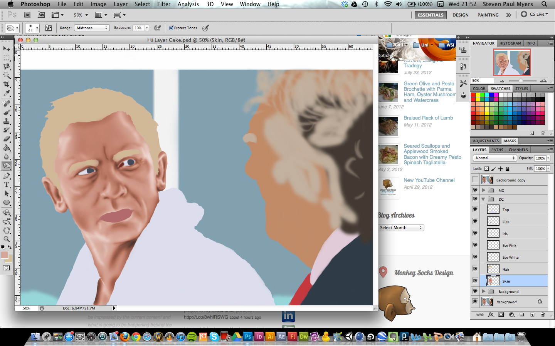This screenshot has width=555, height=346.
Task: Toggle Quick Mask mode
Action: point(7,268)
